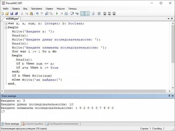Toggle the output window toolbar button
175x131 pixels.
pos(83,14)
